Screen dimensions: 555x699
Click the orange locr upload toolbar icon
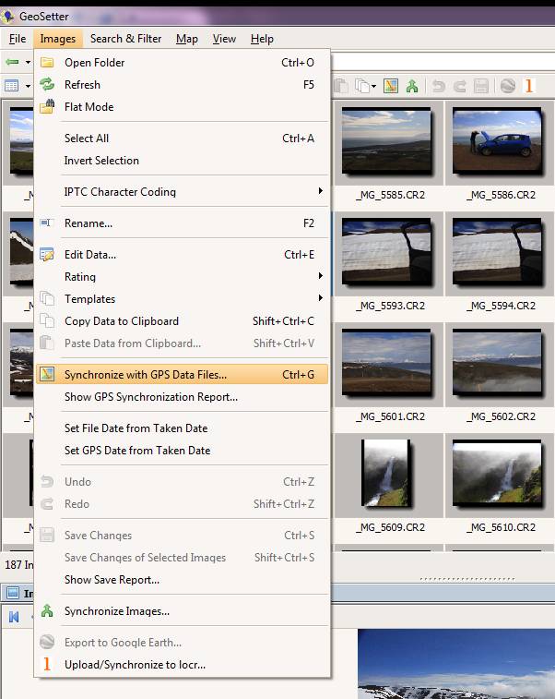(529, 86)
